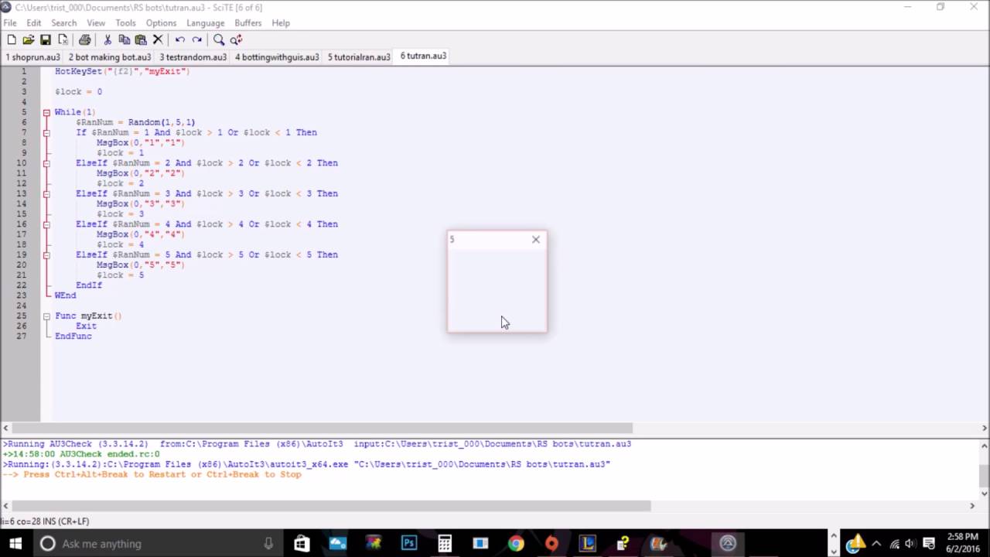Click the editor scroll-right arrow

(x=985, y=428)
